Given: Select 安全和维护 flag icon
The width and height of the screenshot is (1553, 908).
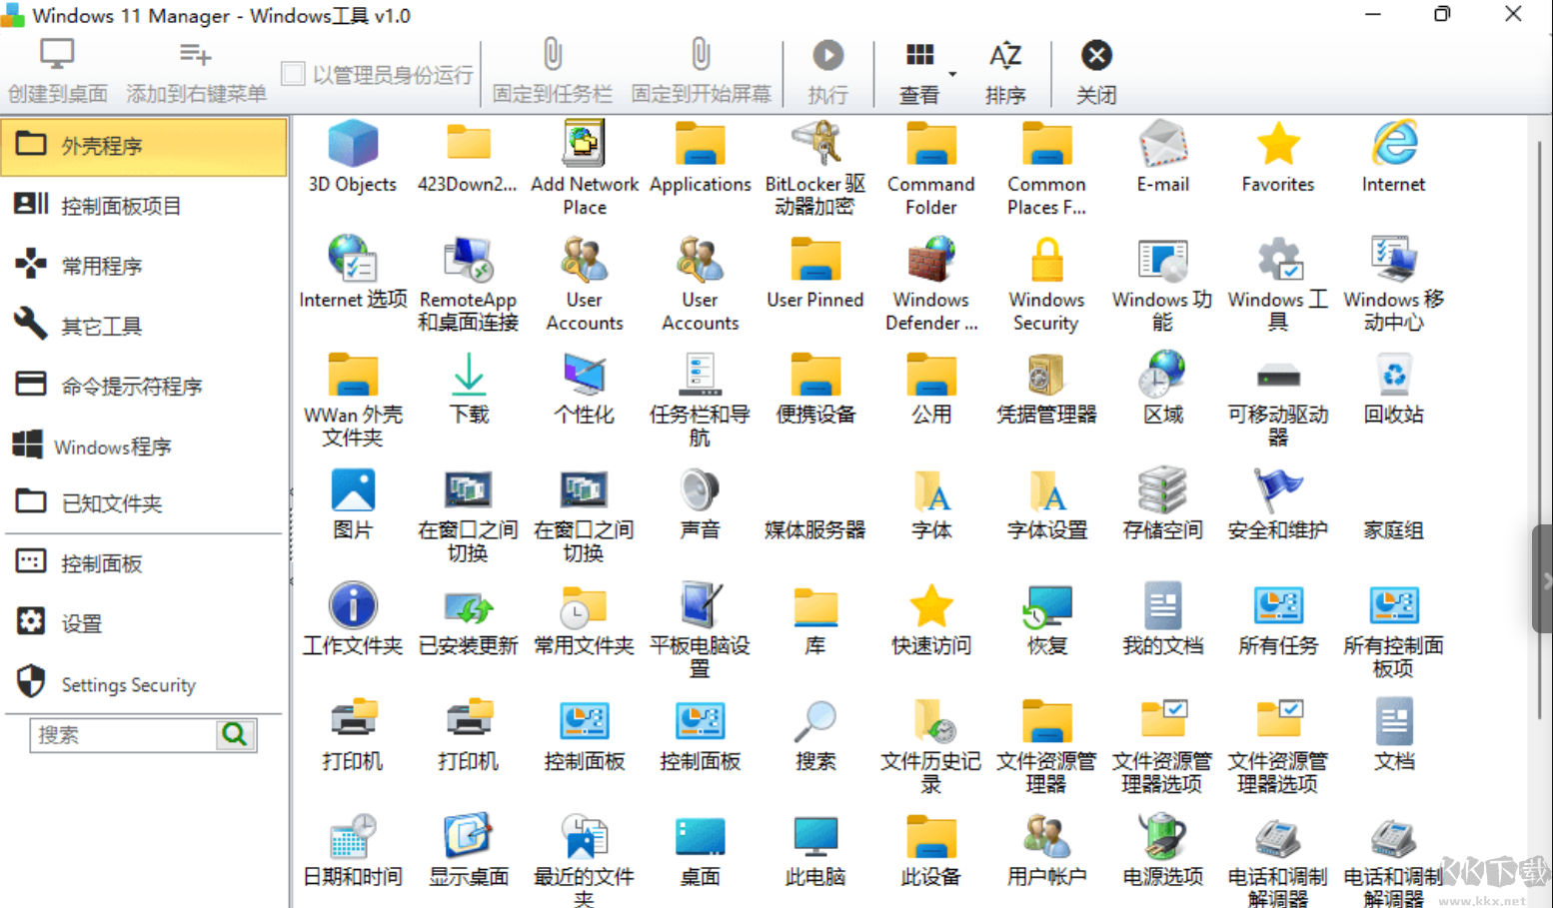Looking at the screenshot, I should [1278, 490].
